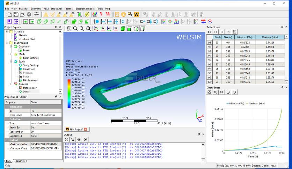Click the globe icon in the top toolbar
This screenshot has width=292, height=169.
(123, 14)
